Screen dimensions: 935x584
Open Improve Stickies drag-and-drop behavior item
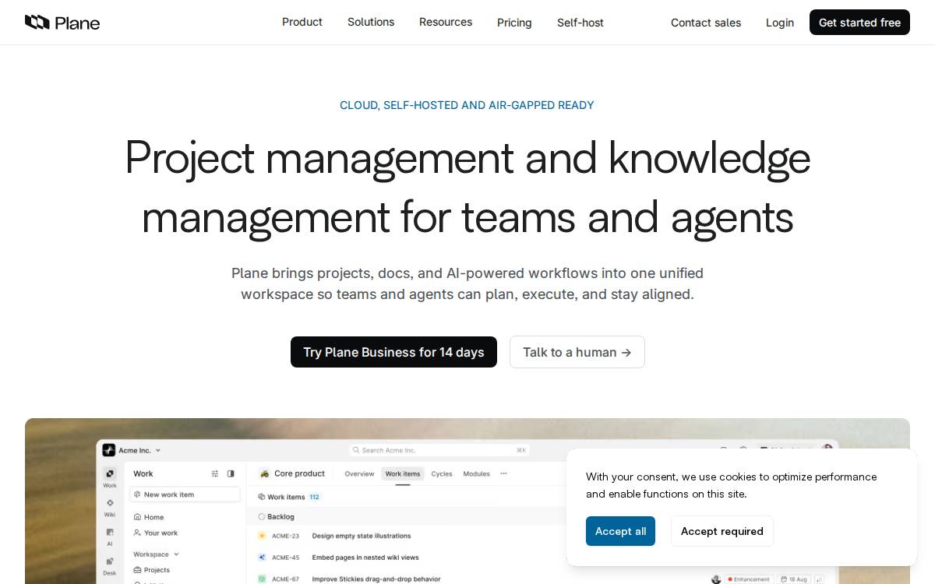point(376,579)
